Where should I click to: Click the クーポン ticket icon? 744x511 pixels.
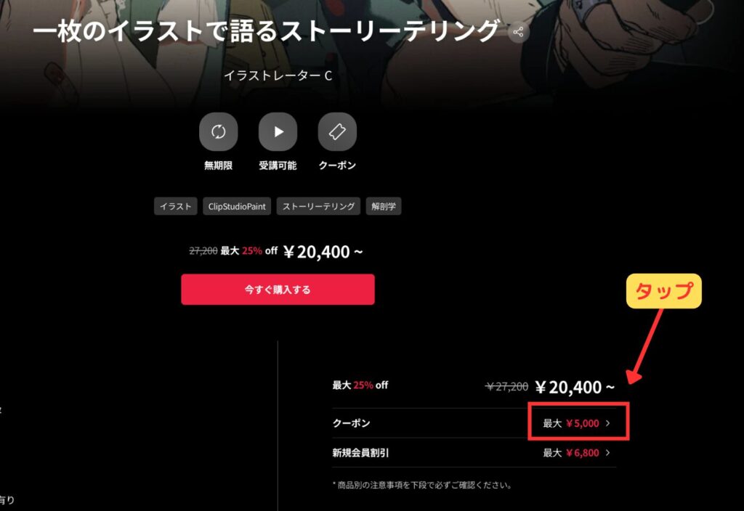(x=337, y=132)
